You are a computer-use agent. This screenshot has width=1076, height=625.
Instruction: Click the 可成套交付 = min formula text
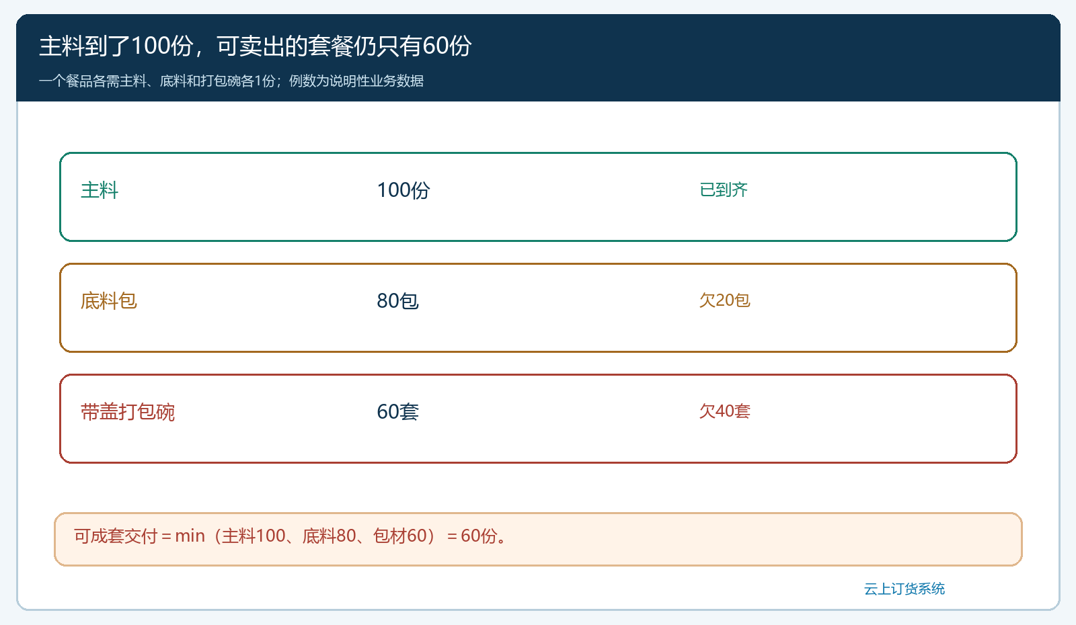[x=291, y=536]
